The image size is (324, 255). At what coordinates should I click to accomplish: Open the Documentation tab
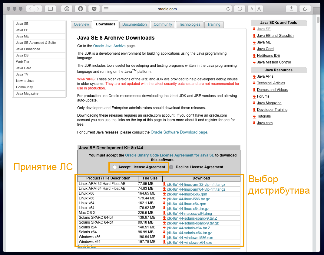click(x=134, y=24)
